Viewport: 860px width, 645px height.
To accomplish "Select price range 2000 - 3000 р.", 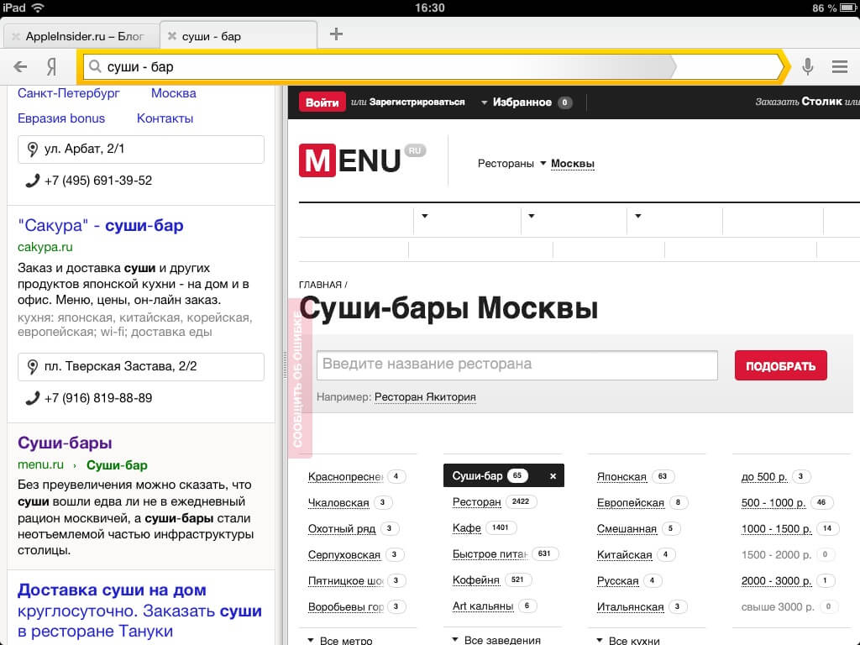I will (776, 581).
